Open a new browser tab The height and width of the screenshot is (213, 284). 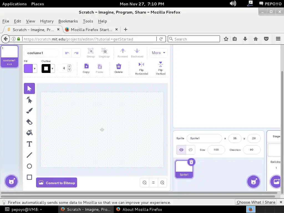[126, 29]
